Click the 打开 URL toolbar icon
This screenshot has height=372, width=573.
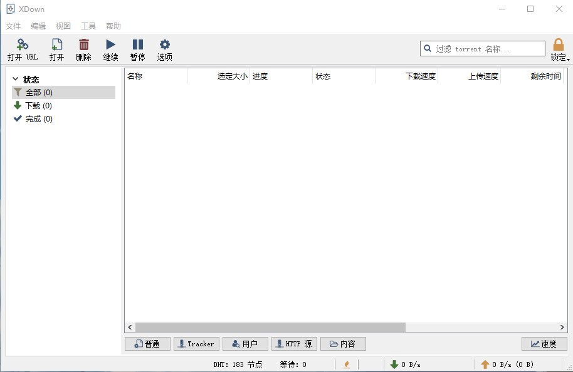(x=23, y=44)
